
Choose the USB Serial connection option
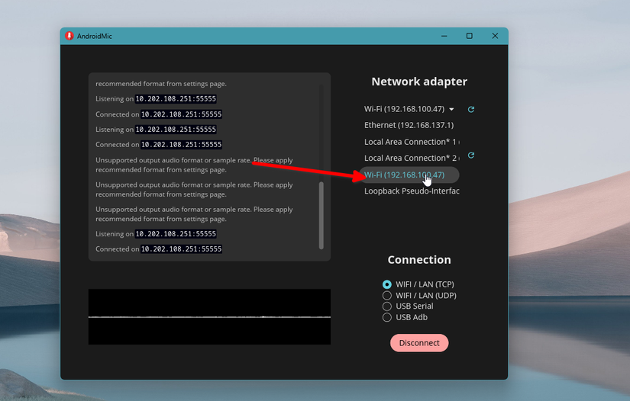point(387,306)
